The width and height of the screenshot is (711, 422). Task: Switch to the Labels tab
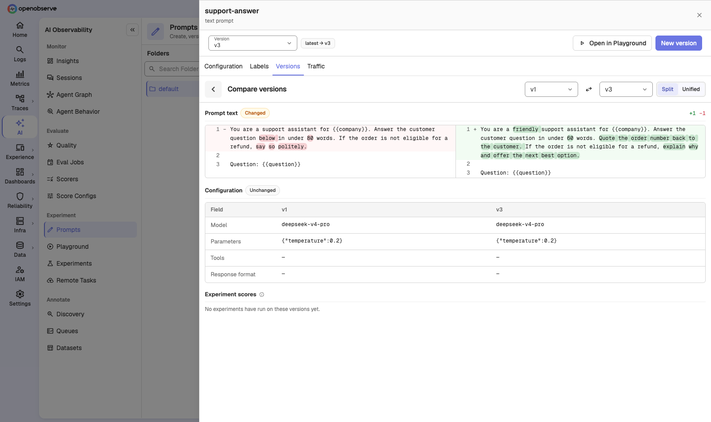[x=259, y=66]
